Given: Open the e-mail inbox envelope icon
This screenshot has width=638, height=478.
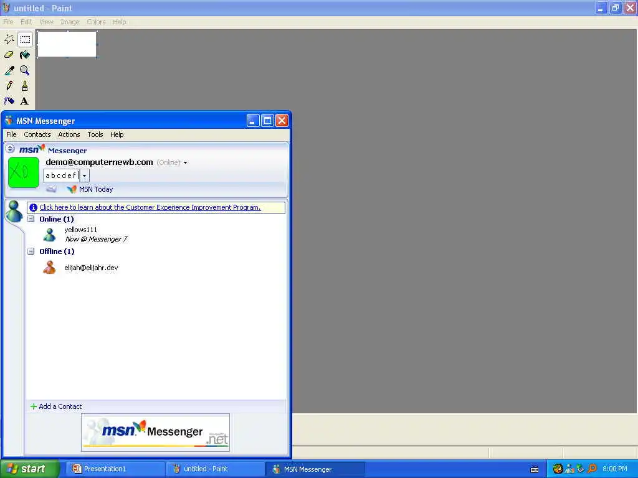Looking at the screenshot, I should 51,189.
